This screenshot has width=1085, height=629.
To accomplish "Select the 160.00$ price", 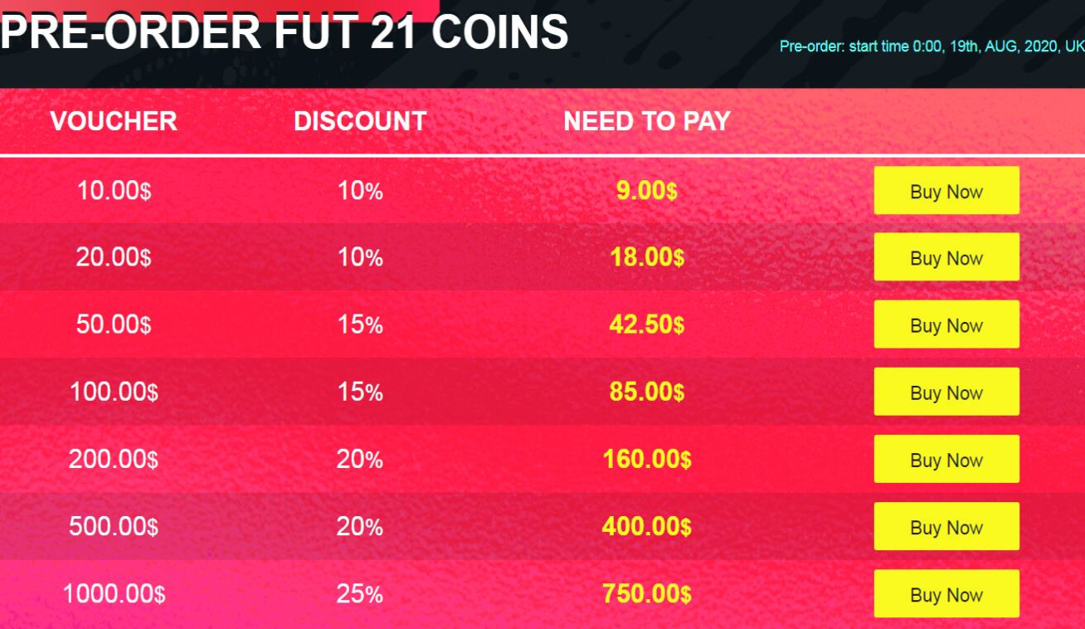I will 647,459.
